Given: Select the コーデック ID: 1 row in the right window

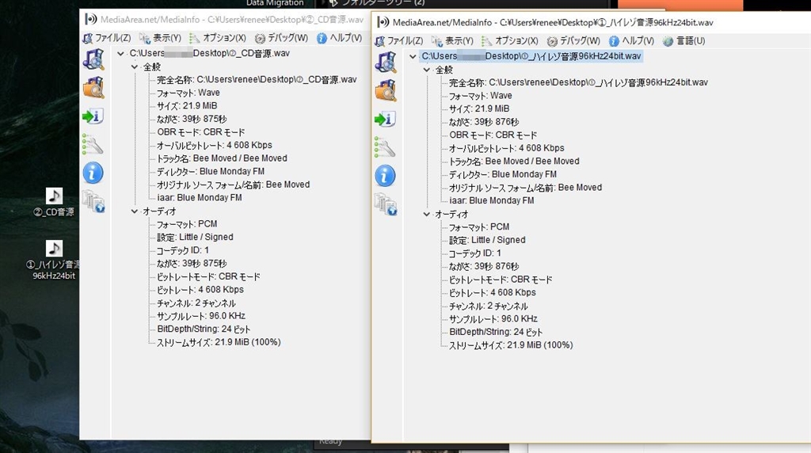Looking at the screenshot, I should (475, 253).
